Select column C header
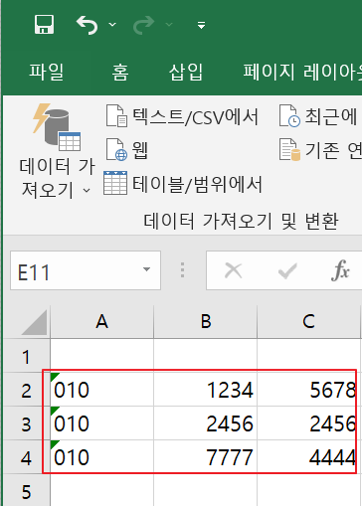 308,321
